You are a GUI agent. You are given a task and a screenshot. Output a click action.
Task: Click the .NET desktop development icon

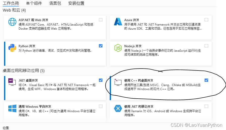coord(12,82)
